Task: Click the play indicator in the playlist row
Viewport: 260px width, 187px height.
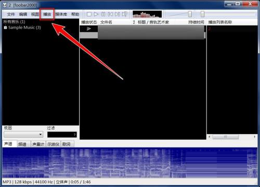Action: tap(89, 29)
